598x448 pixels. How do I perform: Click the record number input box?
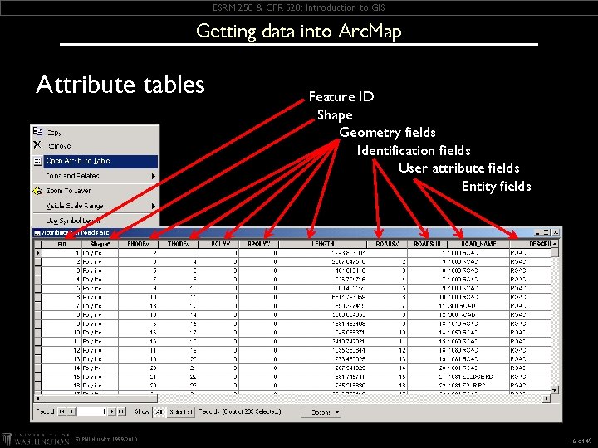pos(91,411)
